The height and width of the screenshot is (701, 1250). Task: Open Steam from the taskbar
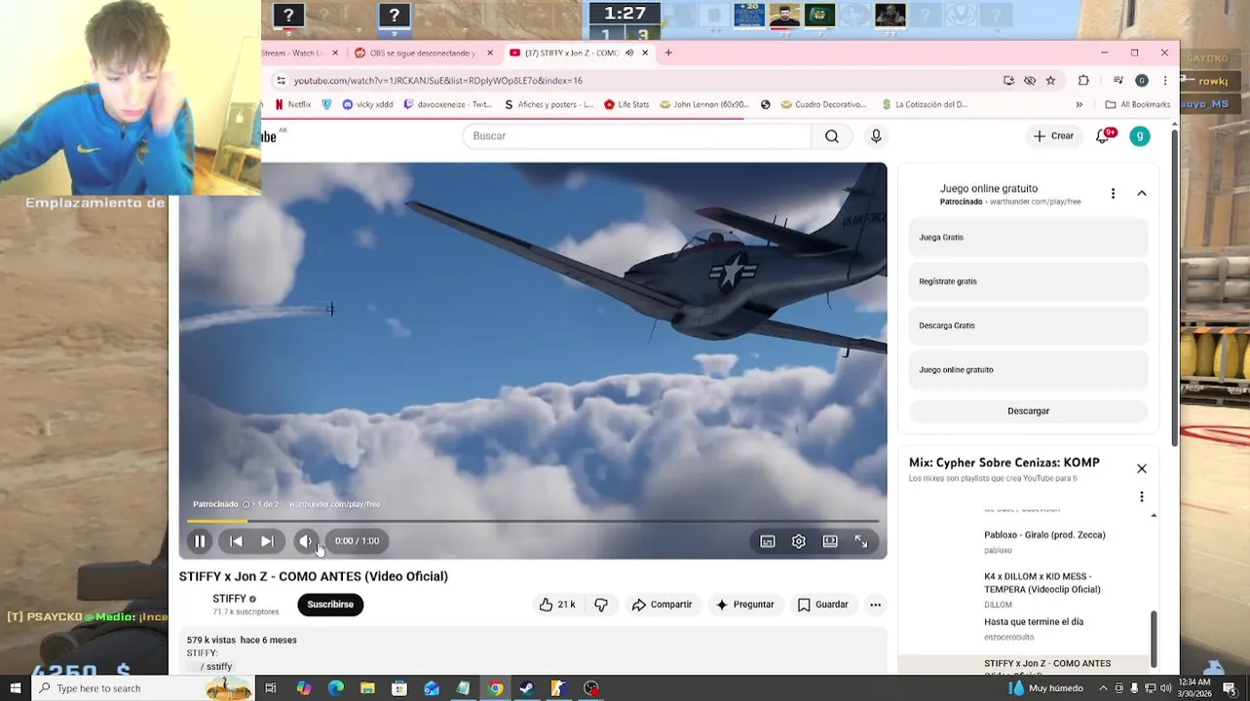[x=526, y=688]
